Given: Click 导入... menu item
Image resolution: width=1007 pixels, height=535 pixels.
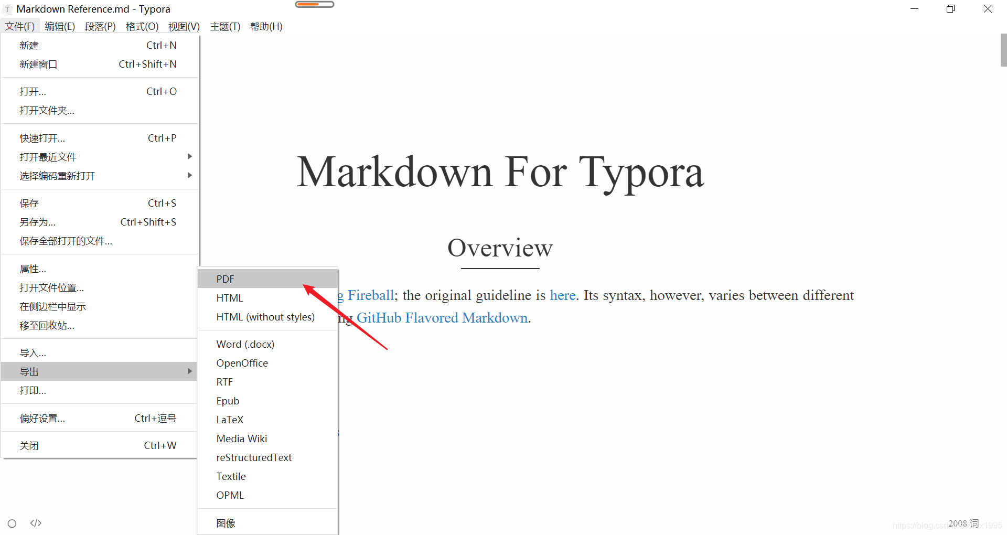Looking at the screenshot, I should click(100, 353).
